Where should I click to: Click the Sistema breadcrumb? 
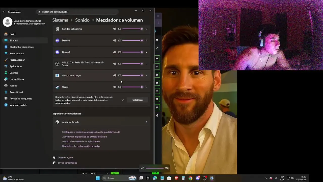60,20
